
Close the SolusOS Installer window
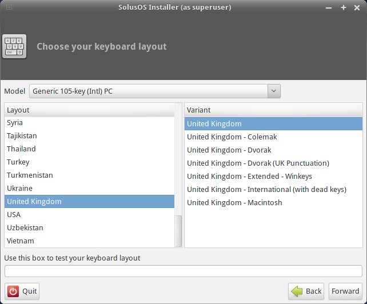[x=357, y=8]
